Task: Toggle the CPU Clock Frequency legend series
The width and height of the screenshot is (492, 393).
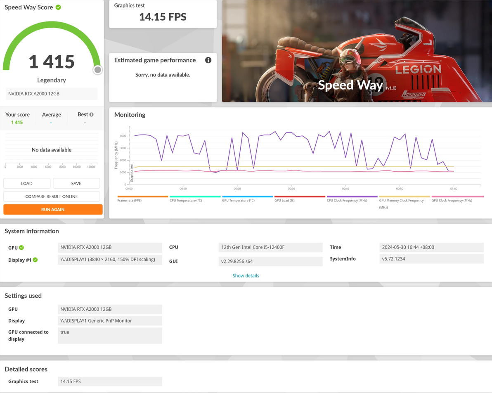Action: [x=352, y=199]
